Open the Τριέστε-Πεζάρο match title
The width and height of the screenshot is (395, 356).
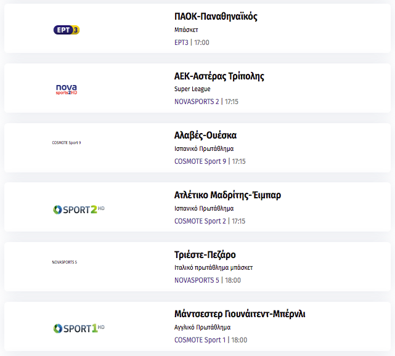205,255
